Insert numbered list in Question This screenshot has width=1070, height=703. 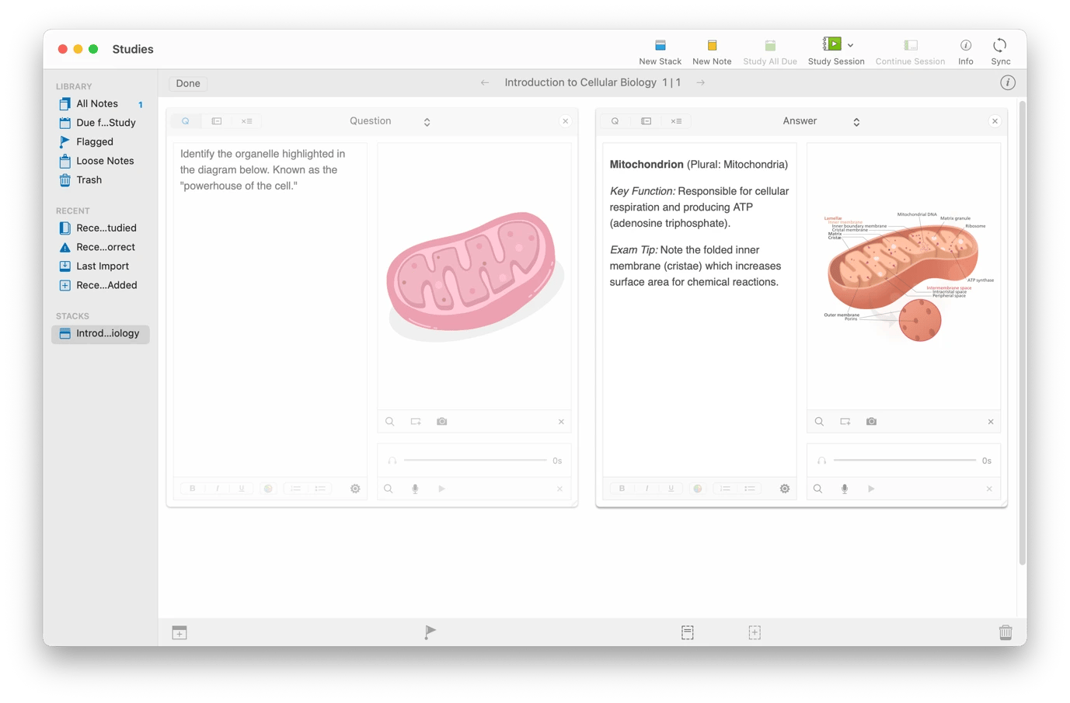pos(295,489)
